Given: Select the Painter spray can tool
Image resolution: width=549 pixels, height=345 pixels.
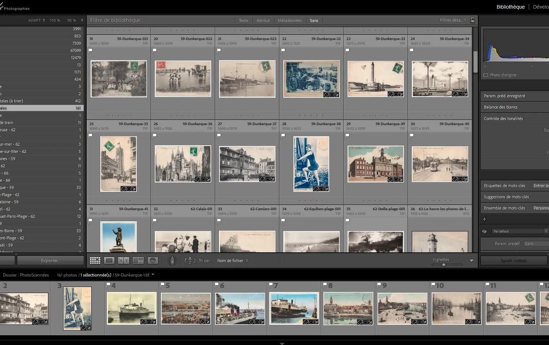Looking at the screenshot, I should click(172, 260).
